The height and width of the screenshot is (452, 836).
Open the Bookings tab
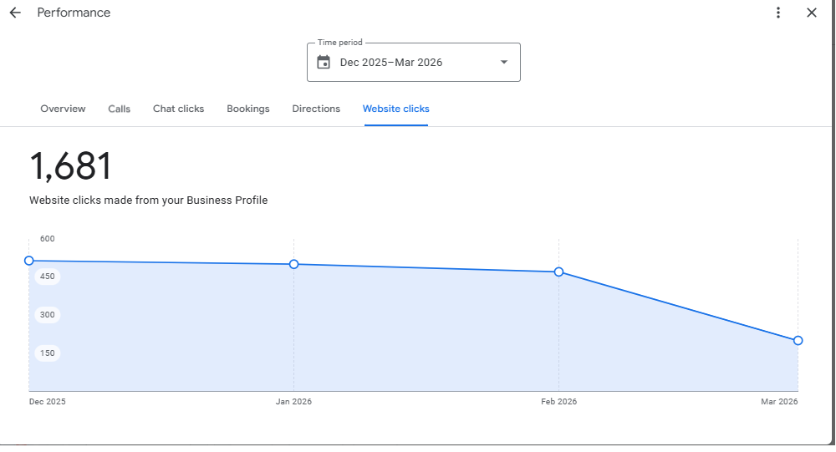(x=248, y=109)
